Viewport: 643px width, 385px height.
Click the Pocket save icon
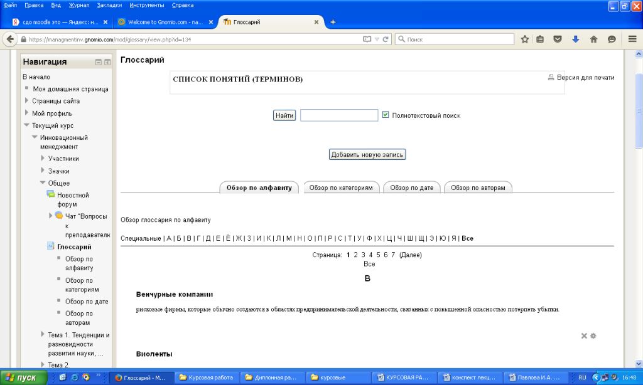click(x=558, y=40)
